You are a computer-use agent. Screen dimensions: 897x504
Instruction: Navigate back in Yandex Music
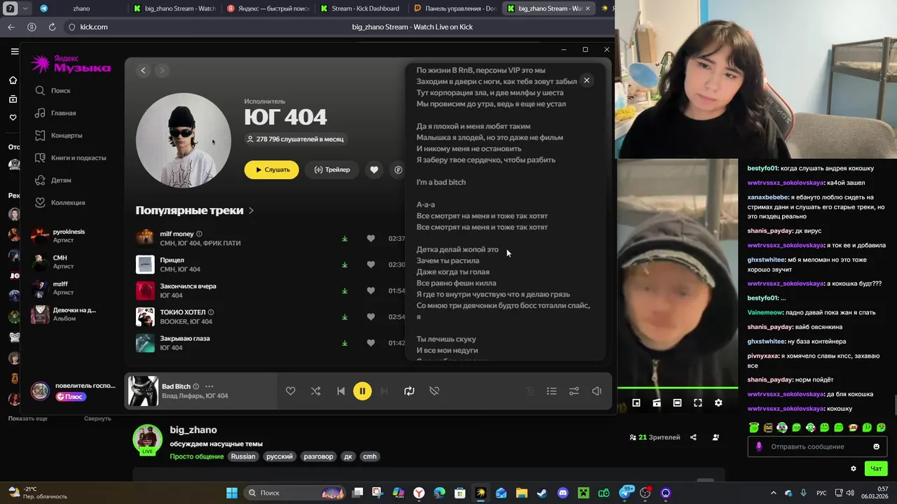143,70
